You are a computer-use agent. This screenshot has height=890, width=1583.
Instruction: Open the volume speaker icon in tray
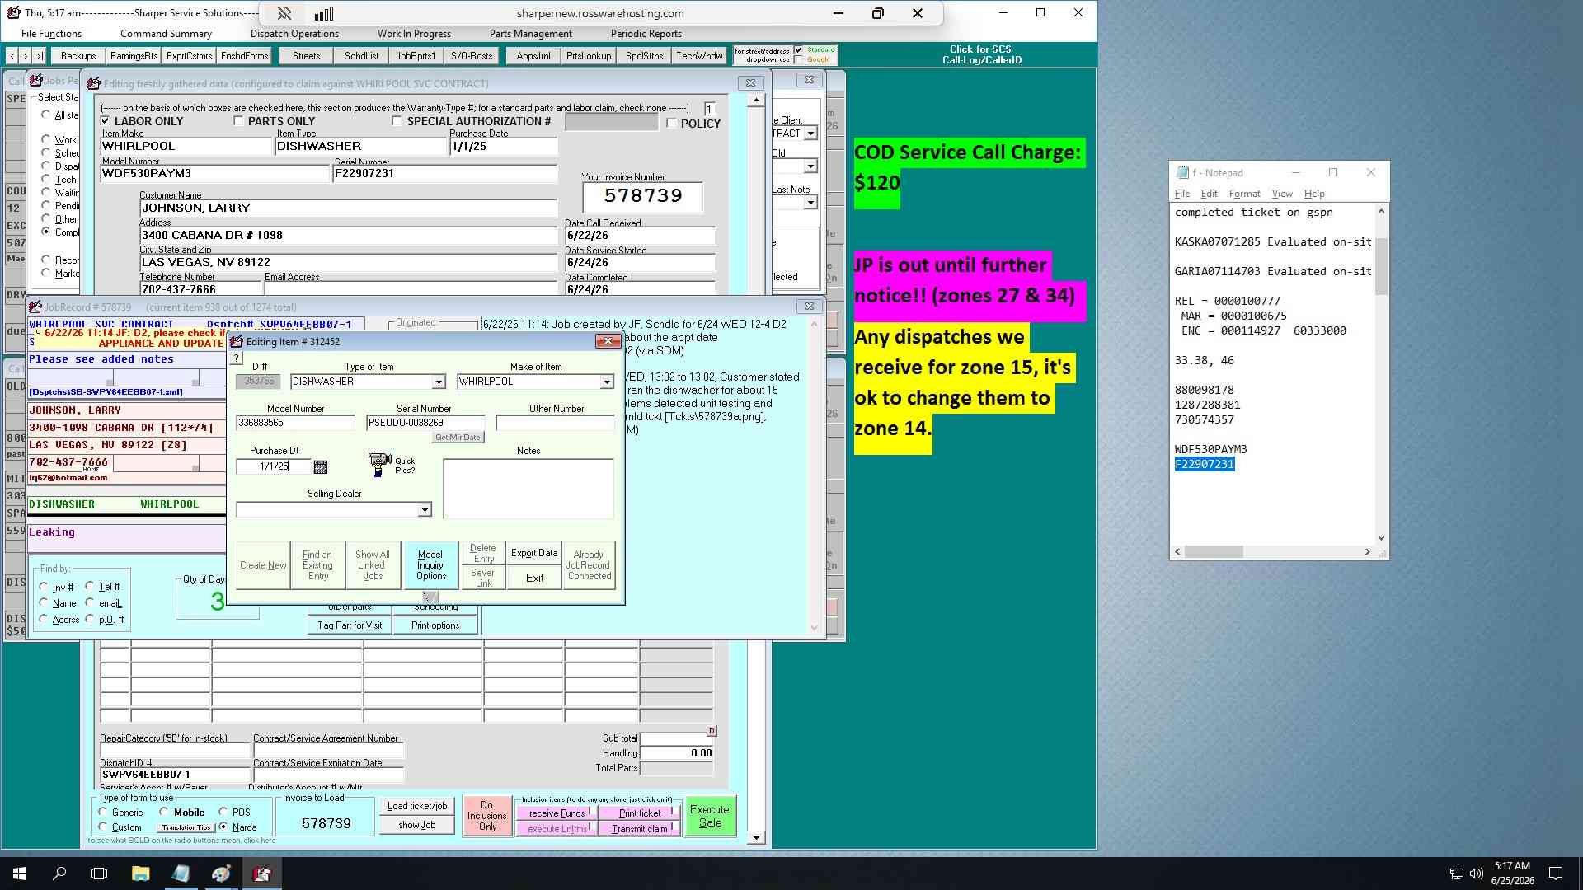pyautogui.click(x=1477, y=874)
